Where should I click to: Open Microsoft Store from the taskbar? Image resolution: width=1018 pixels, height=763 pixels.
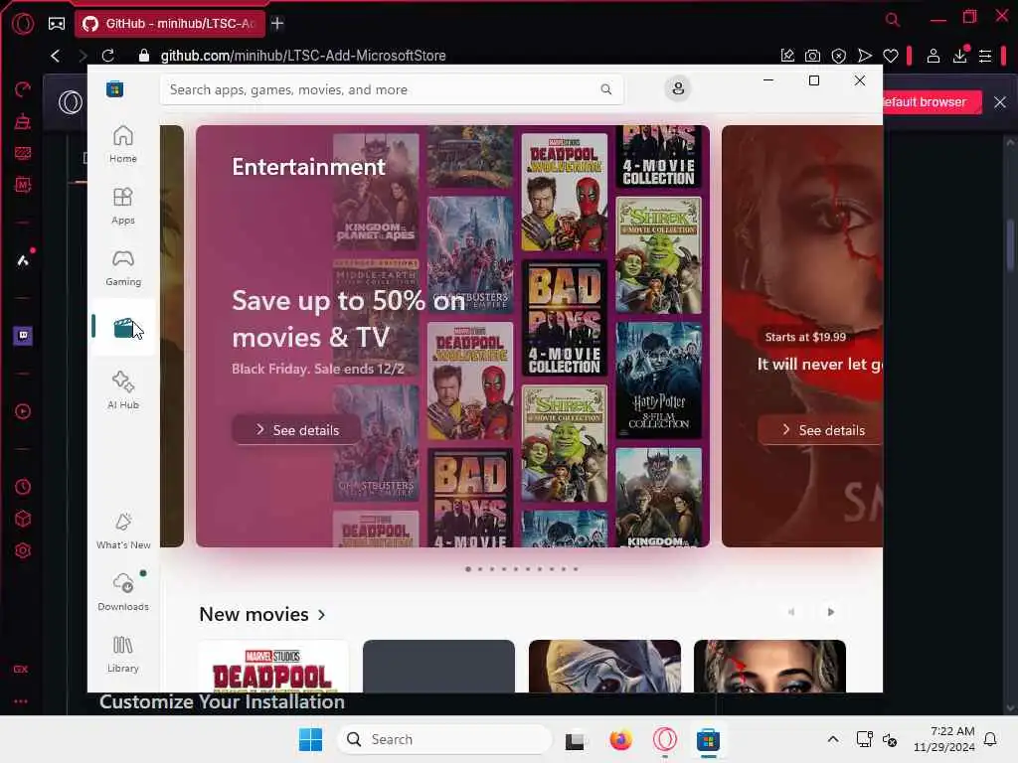[708, 739]
